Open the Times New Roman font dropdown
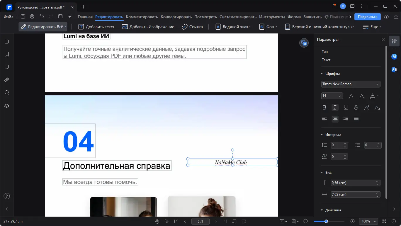The height and width of the screenshot is (226, 401). point(351,84)
